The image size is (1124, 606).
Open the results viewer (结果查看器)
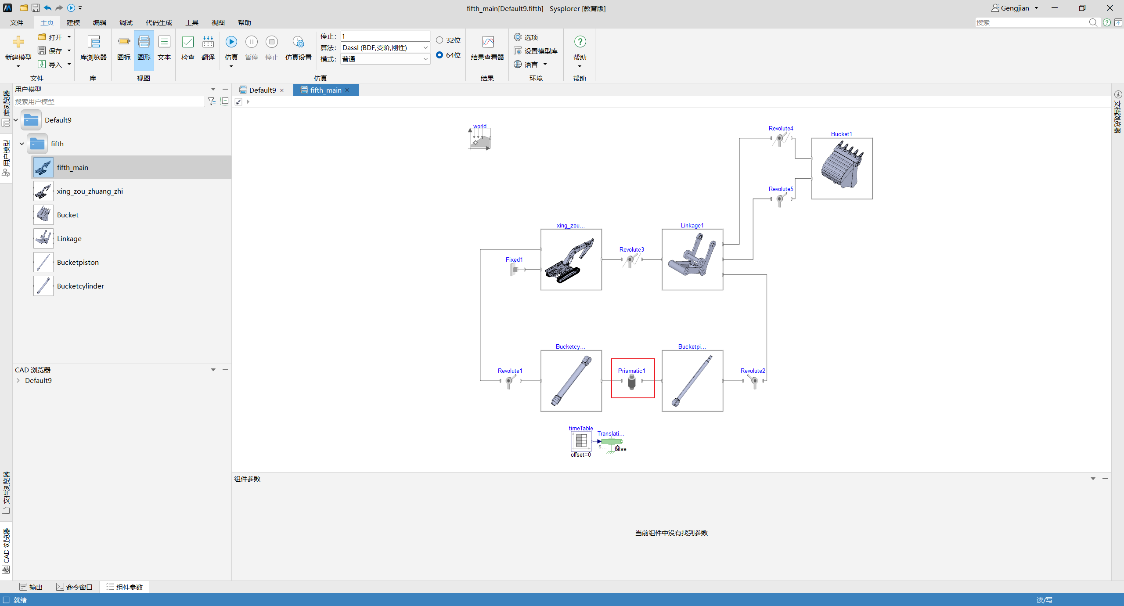click(487, 48)
